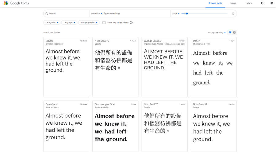Open the Uchen font card
The height and width of the screenshot is (154, 276).
(x=214, y=67)
